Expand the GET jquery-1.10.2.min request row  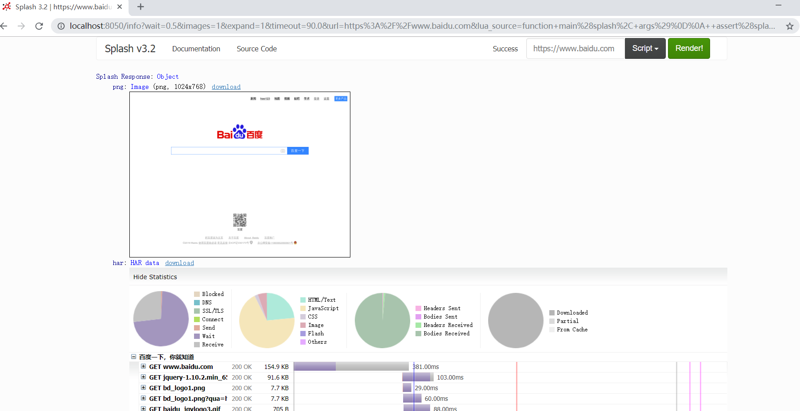143,377
